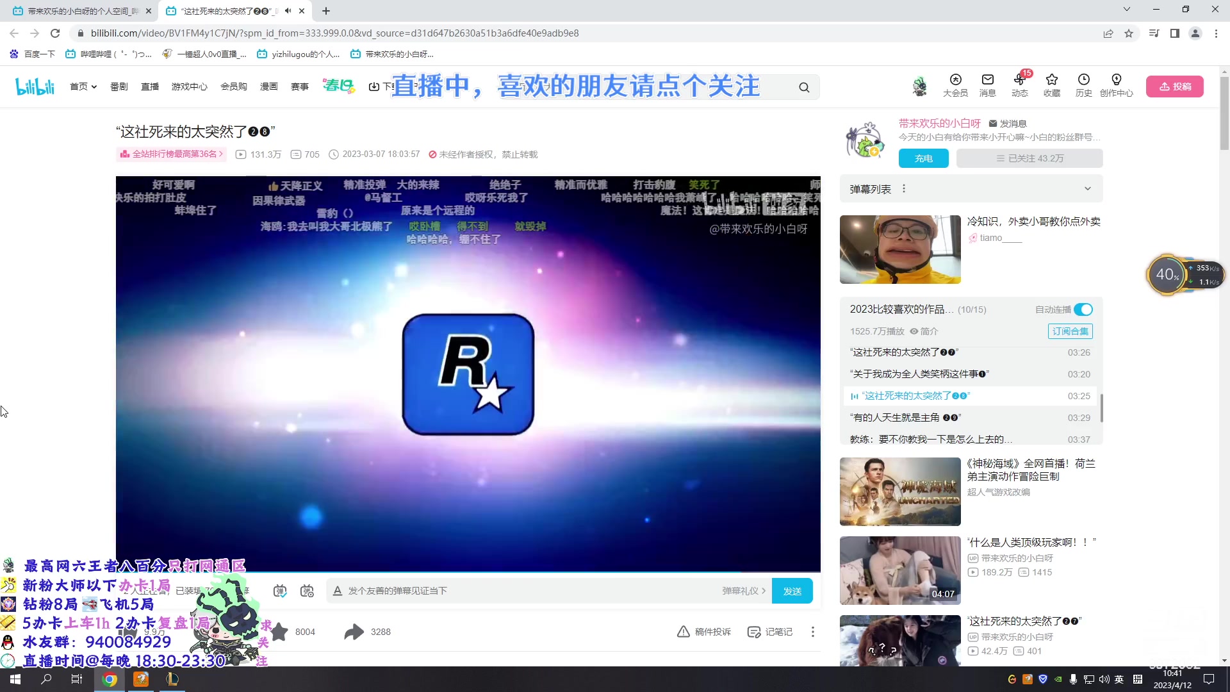Click the 发送 send button

(x=792, y=591)
